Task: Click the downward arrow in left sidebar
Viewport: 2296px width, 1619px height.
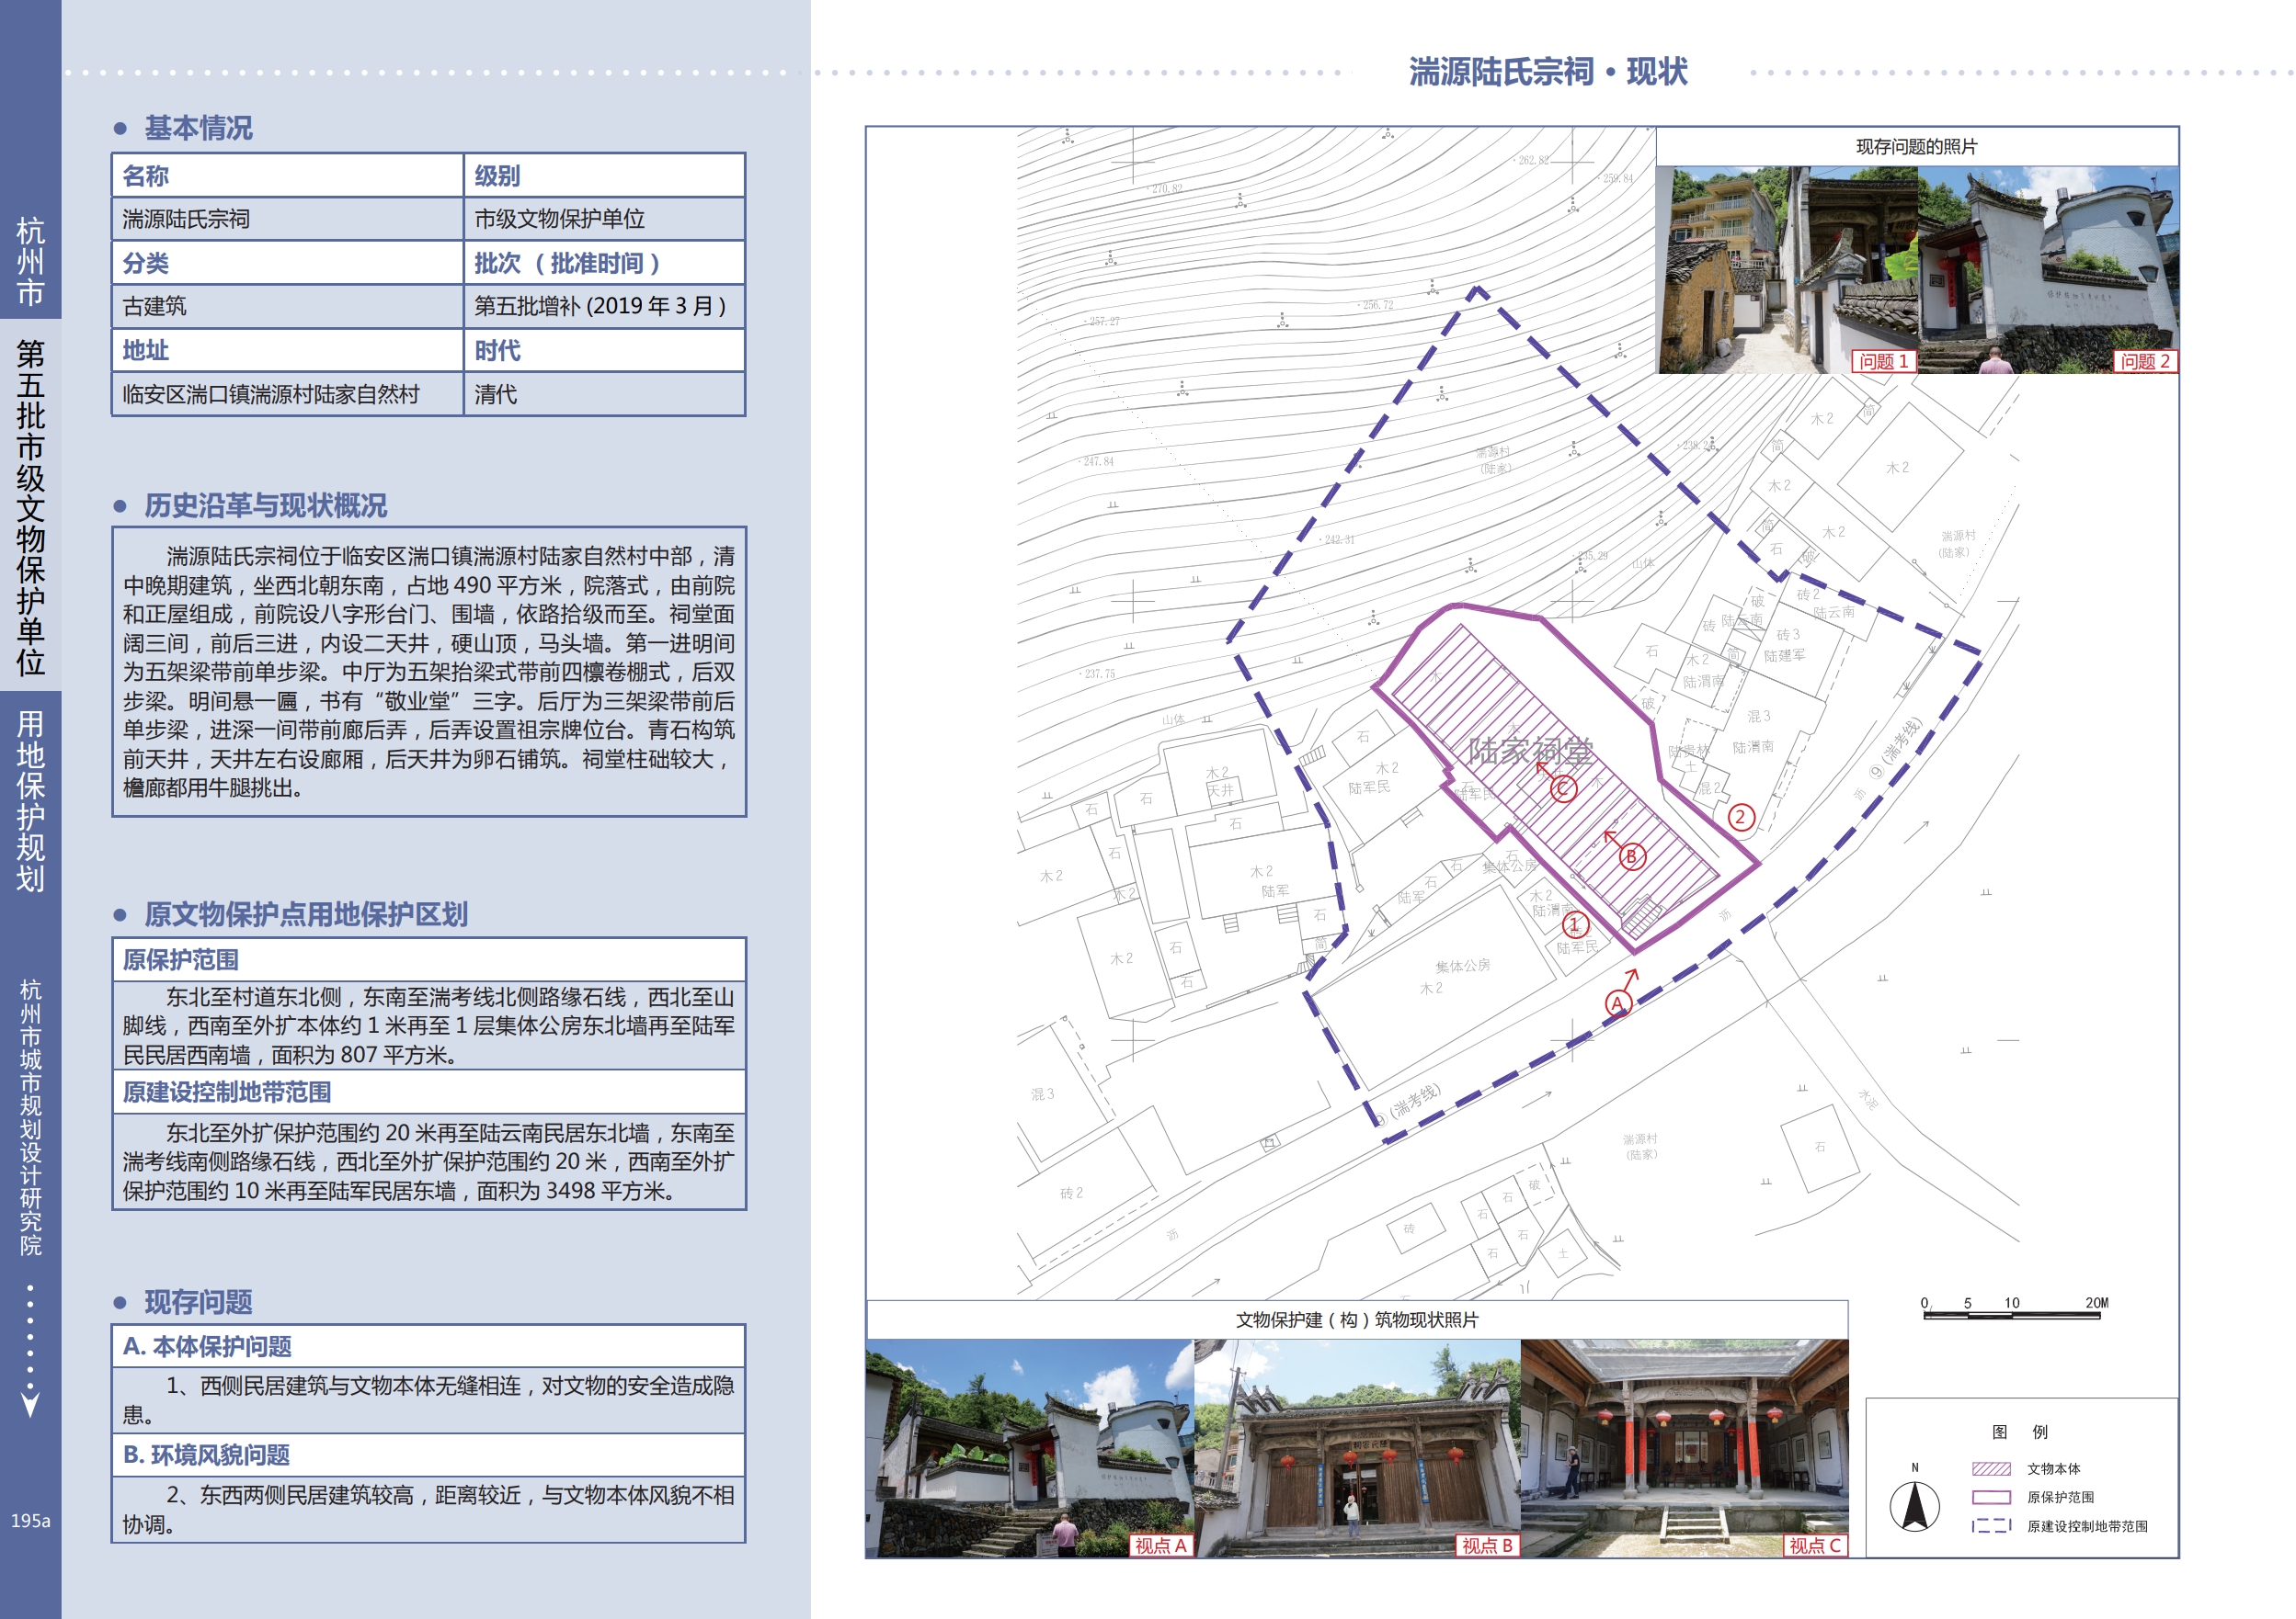Action: point(30,1404)
